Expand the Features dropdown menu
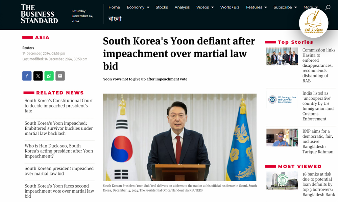Screen dimensions: 338x202 tap(257, 7)
